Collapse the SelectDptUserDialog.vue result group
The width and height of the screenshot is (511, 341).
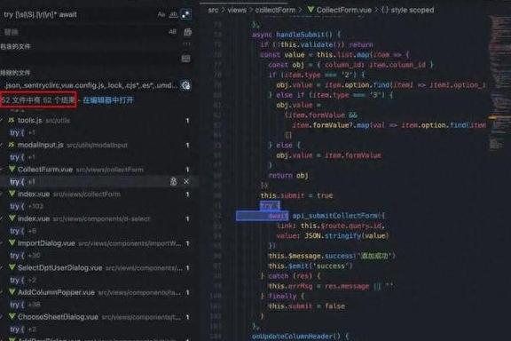tap(2, 268)
